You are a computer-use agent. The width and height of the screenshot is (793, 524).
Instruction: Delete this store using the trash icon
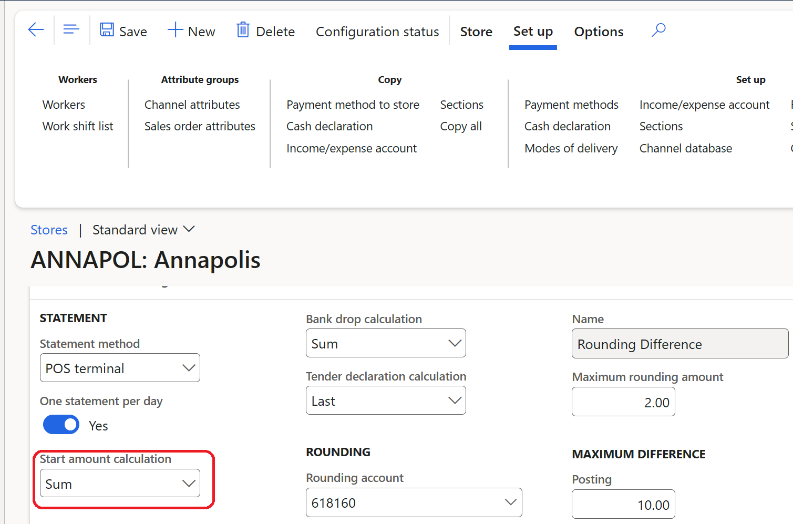pos(265,31)
